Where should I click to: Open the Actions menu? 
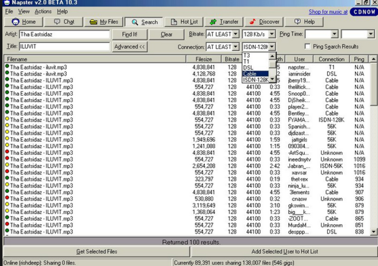43,12
